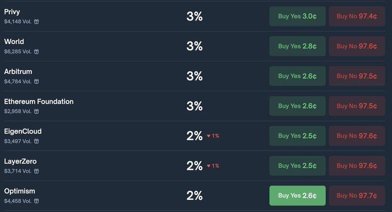
Task: Buy Yes on the Arbitrum market
Action: [297, 76]
